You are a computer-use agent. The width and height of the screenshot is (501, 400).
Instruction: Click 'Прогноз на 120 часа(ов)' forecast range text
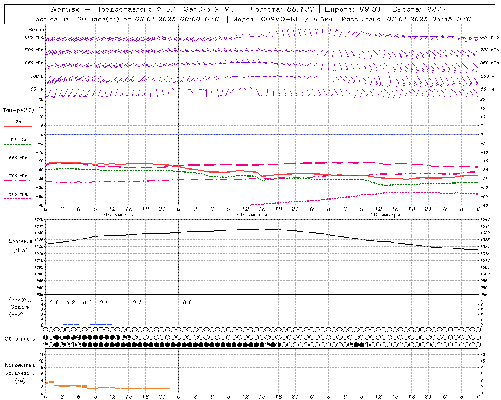point(75,19)
